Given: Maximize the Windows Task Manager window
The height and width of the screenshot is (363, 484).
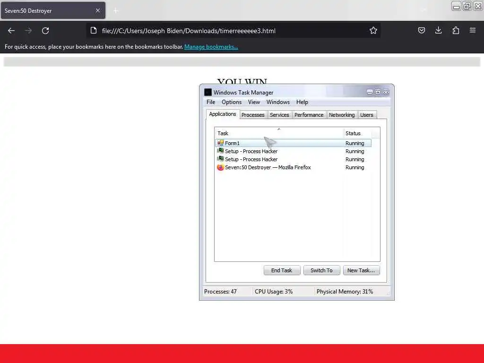Looking at the screenshot, I should pos(378,92).
